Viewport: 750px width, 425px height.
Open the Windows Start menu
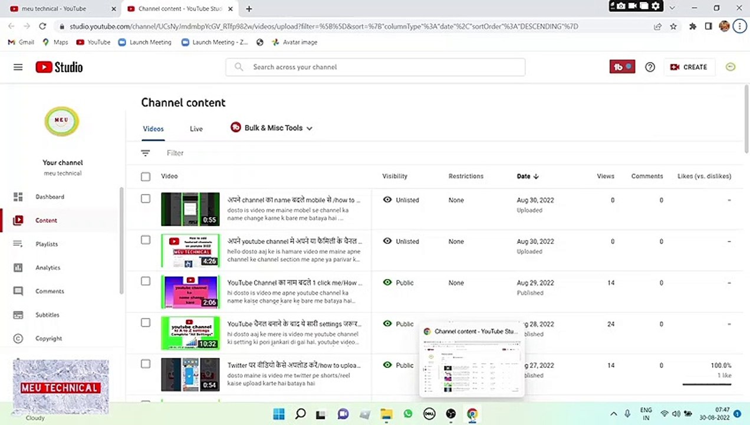click(279, 414)
